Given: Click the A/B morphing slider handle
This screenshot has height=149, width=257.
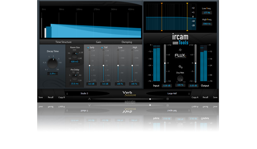Looking at the screenshot, I should [x=150, y=99].
